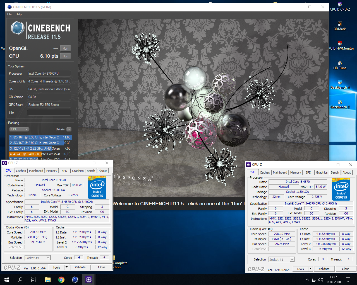Switch to Graphics tab in right CPU-Z
This screenshot has height=285, width=357.
322,172
